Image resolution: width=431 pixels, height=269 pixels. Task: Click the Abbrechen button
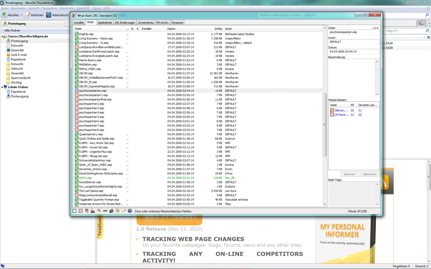[370, 174]
